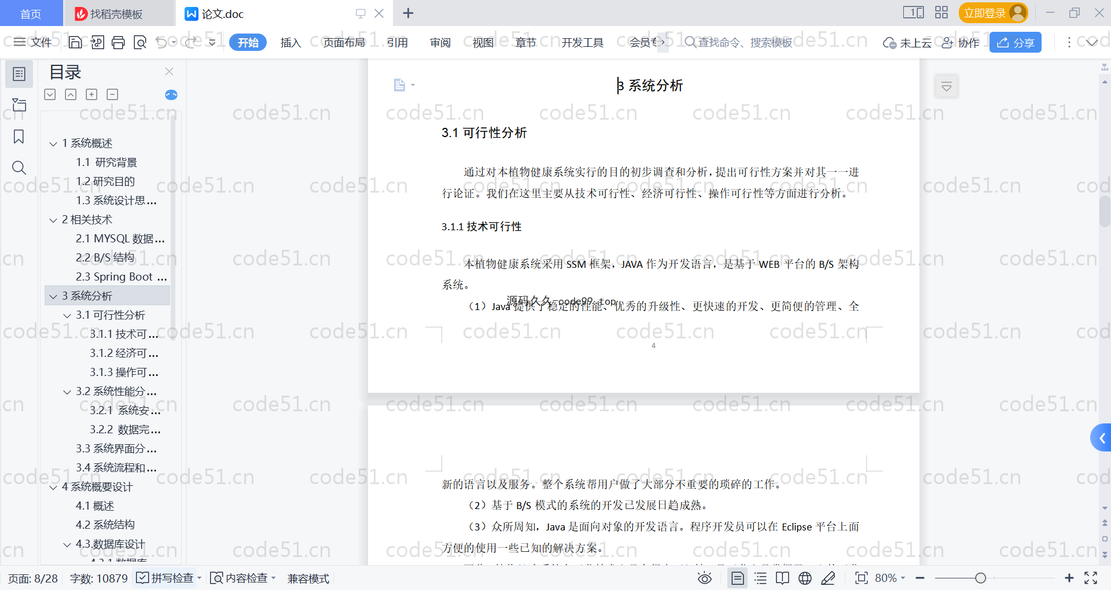Collapse the 1 系统概述 section
The height and width of the screenshot is (590, 1111).
53,143
